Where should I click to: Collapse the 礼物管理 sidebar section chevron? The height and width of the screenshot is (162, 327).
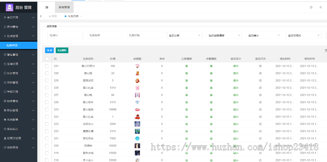pyautogui.click(x=33, y=36)
